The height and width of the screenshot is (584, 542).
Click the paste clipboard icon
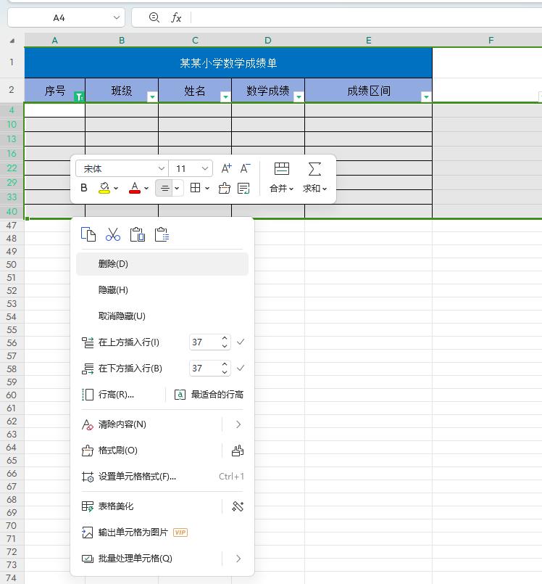click(x=137, y=234)
